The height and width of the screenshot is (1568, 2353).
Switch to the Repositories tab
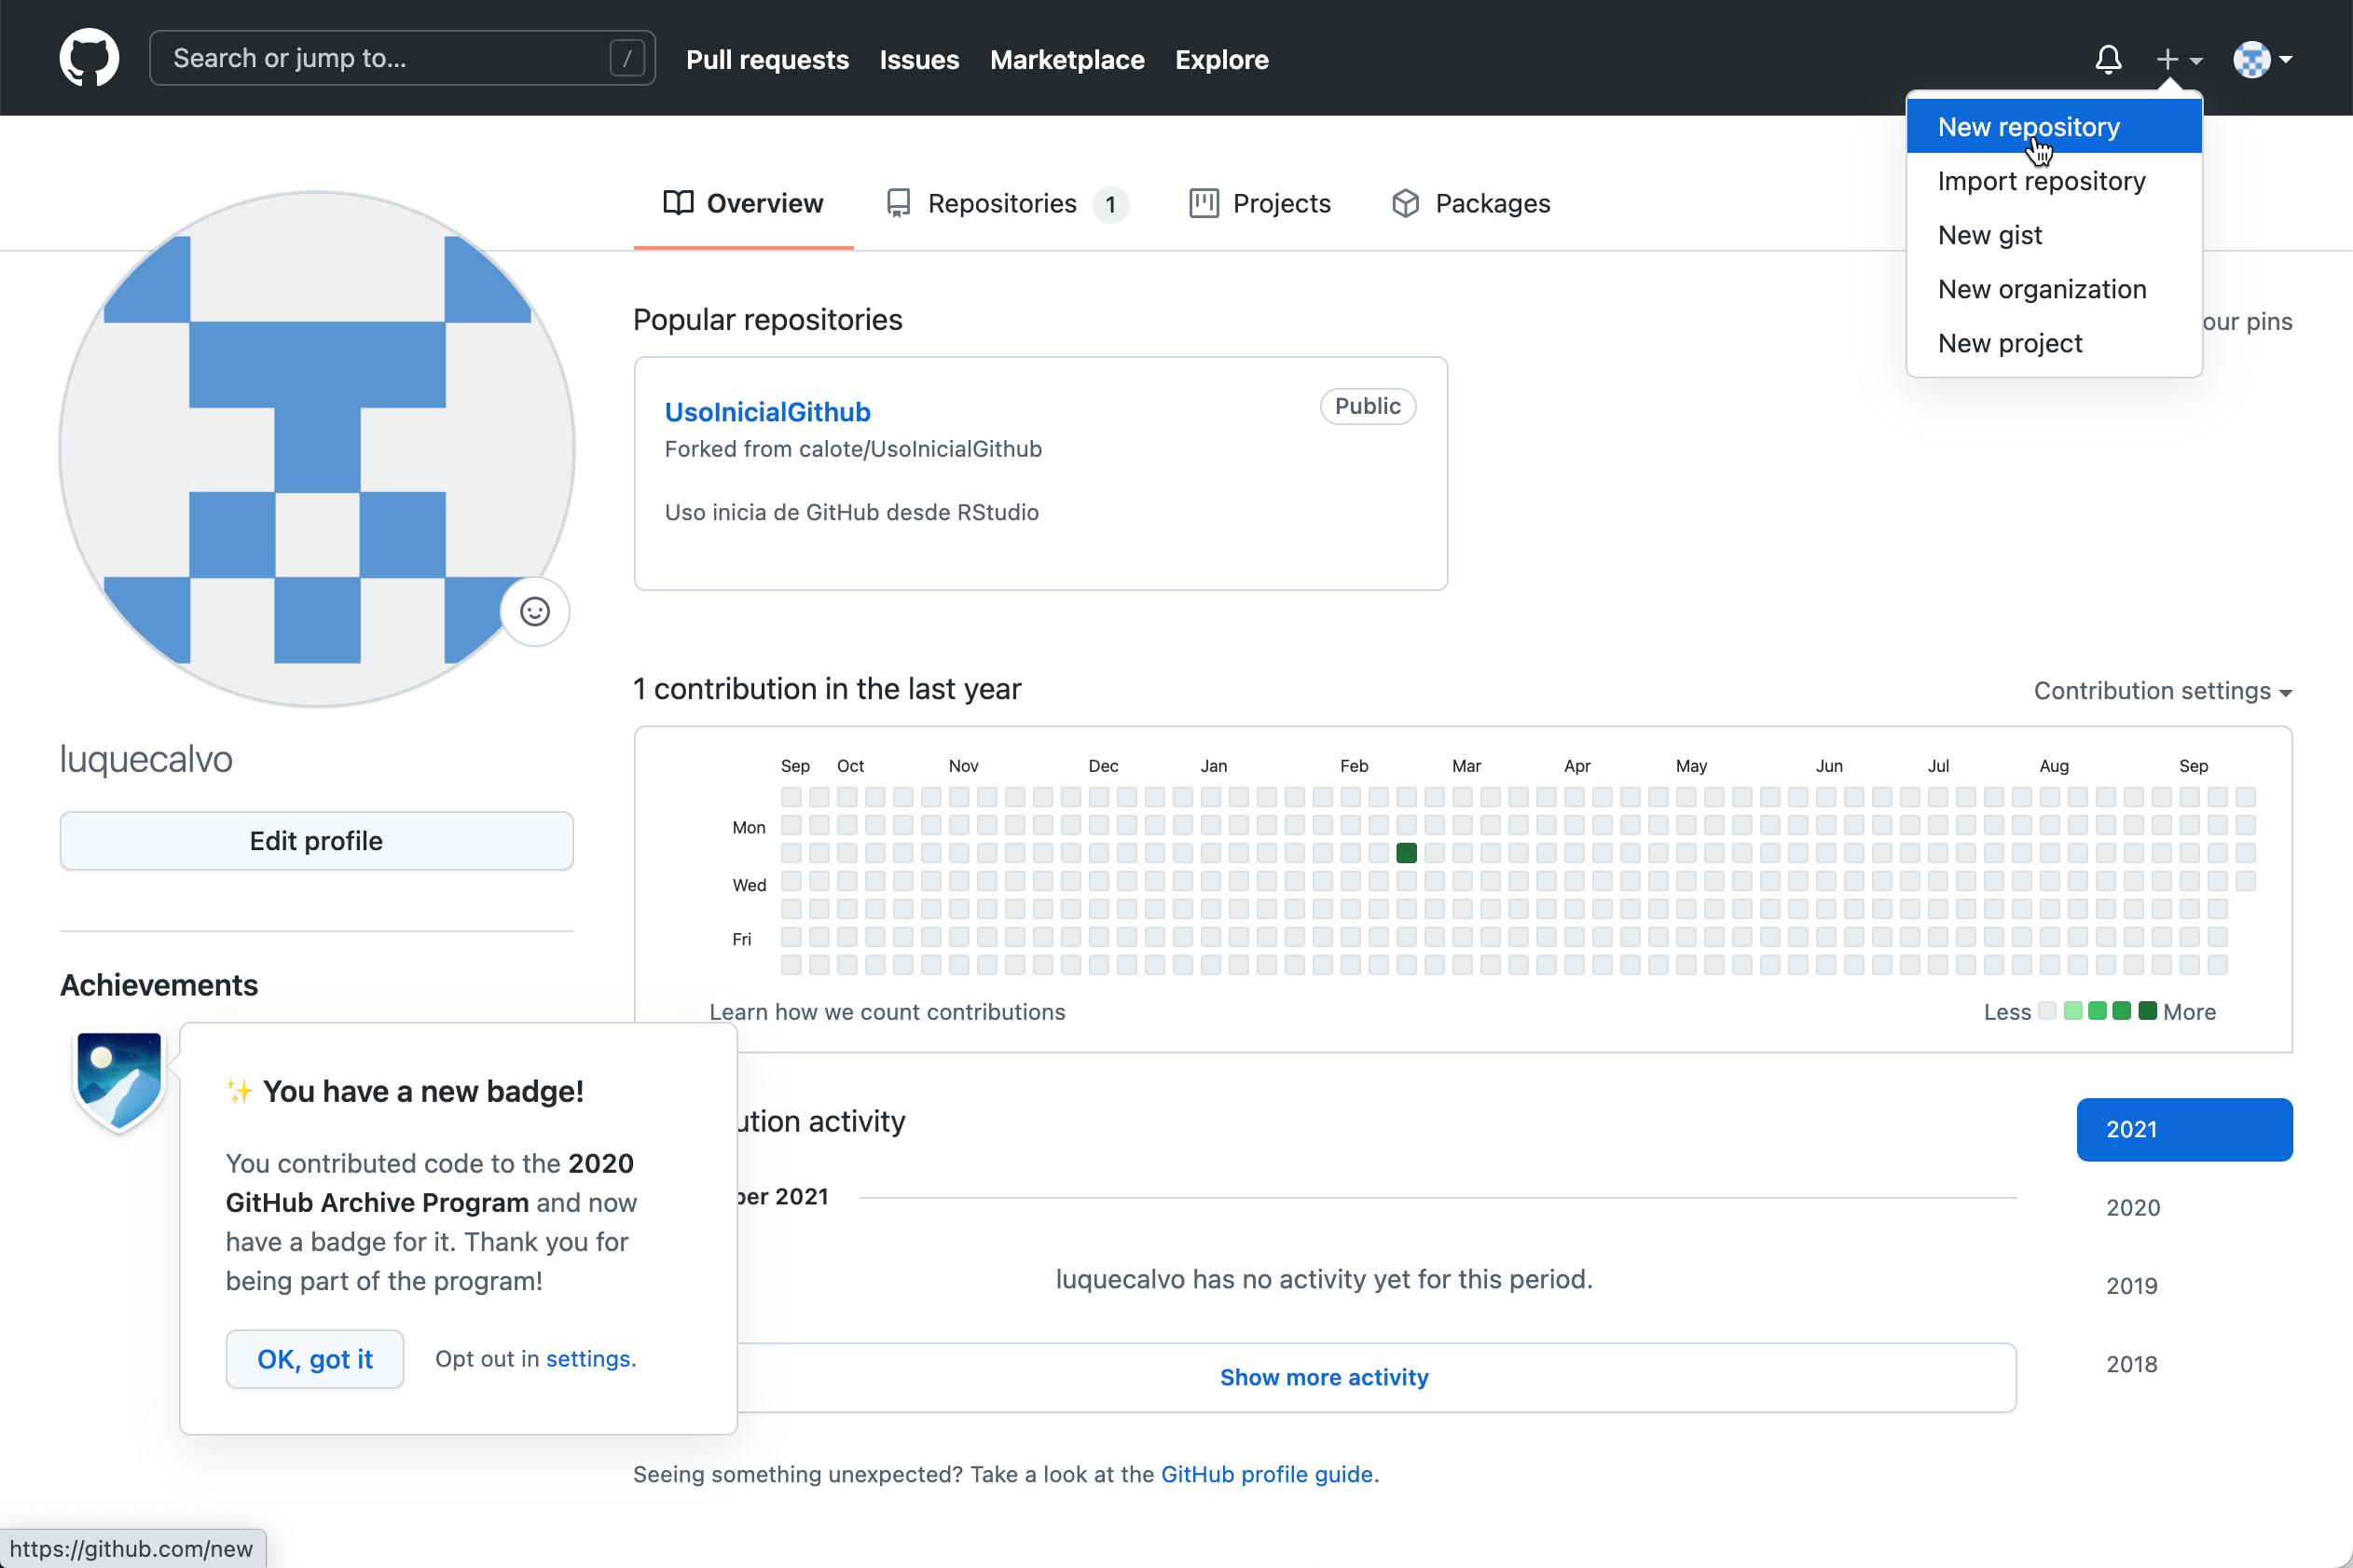(x=1007, y=203)
